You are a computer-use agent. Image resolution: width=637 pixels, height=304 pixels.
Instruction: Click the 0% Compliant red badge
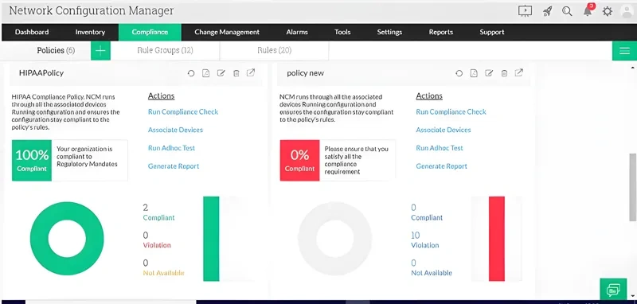[300, 160]
